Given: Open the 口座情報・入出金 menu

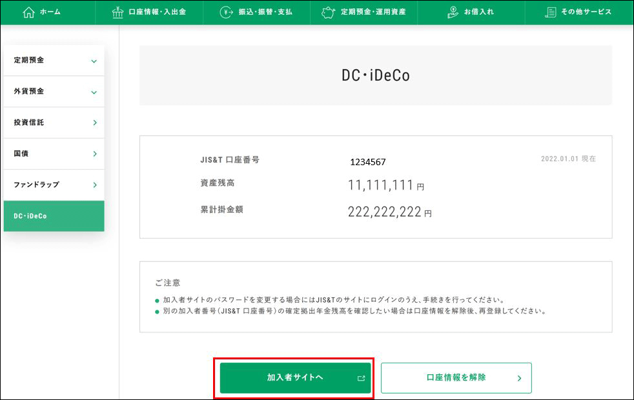Looking at the screenshot, I should [157, 12].
